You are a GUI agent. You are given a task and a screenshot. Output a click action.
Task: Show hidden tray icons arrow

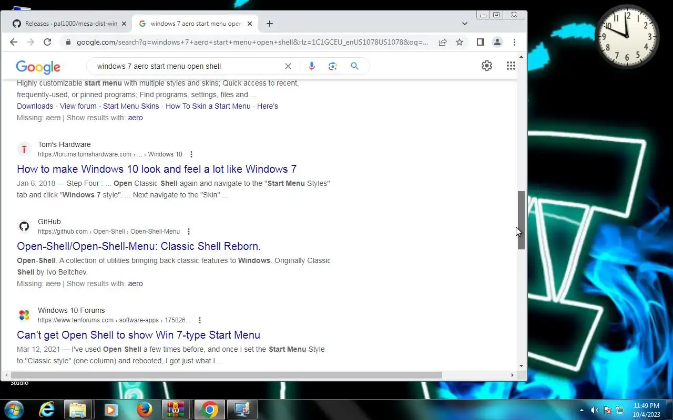tap(582, 410)
